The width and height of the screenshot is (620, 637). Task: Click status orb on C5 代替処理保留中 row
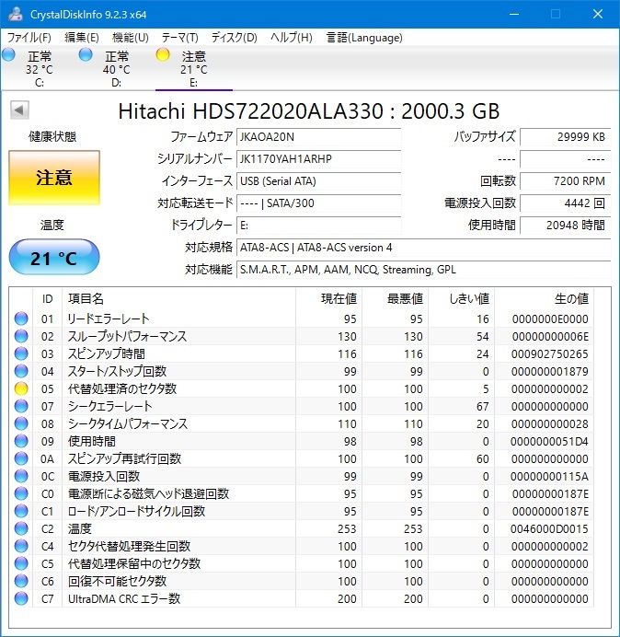tap(21, 563)
